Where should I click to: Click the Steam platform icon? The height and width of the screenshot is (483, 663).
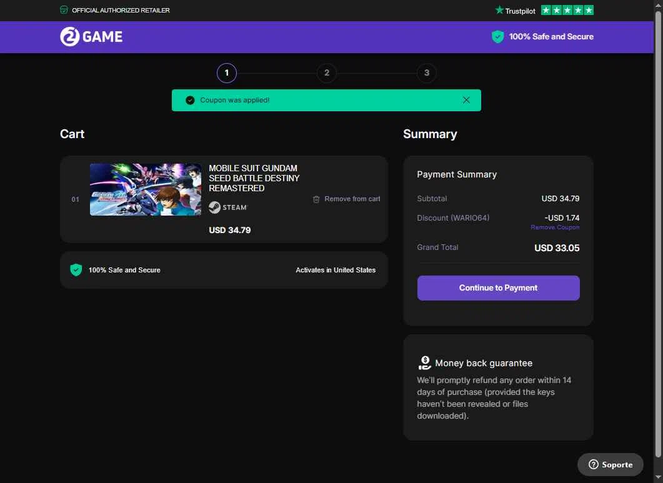(x=214, y=207)
